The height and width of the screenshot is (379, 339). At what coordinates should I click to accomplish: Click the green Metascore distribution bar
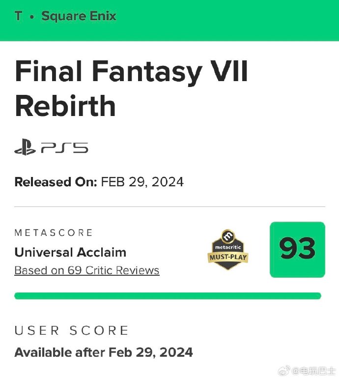pos(168,296)
